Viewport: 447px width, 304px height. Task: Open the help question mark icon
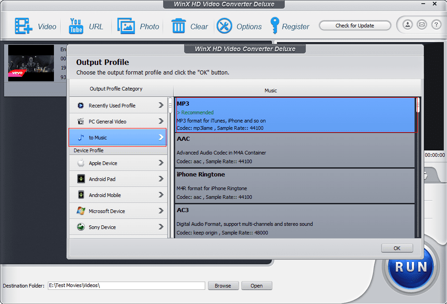pos(436,25)
